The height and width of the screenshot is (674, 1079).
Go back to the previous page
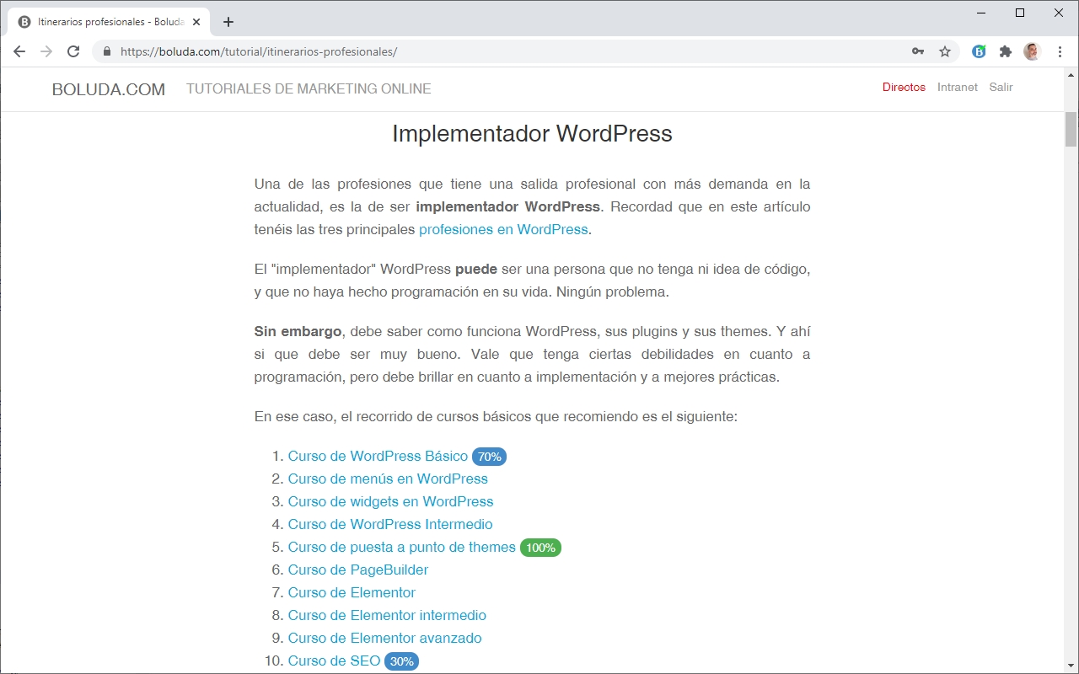coord(19,51)
